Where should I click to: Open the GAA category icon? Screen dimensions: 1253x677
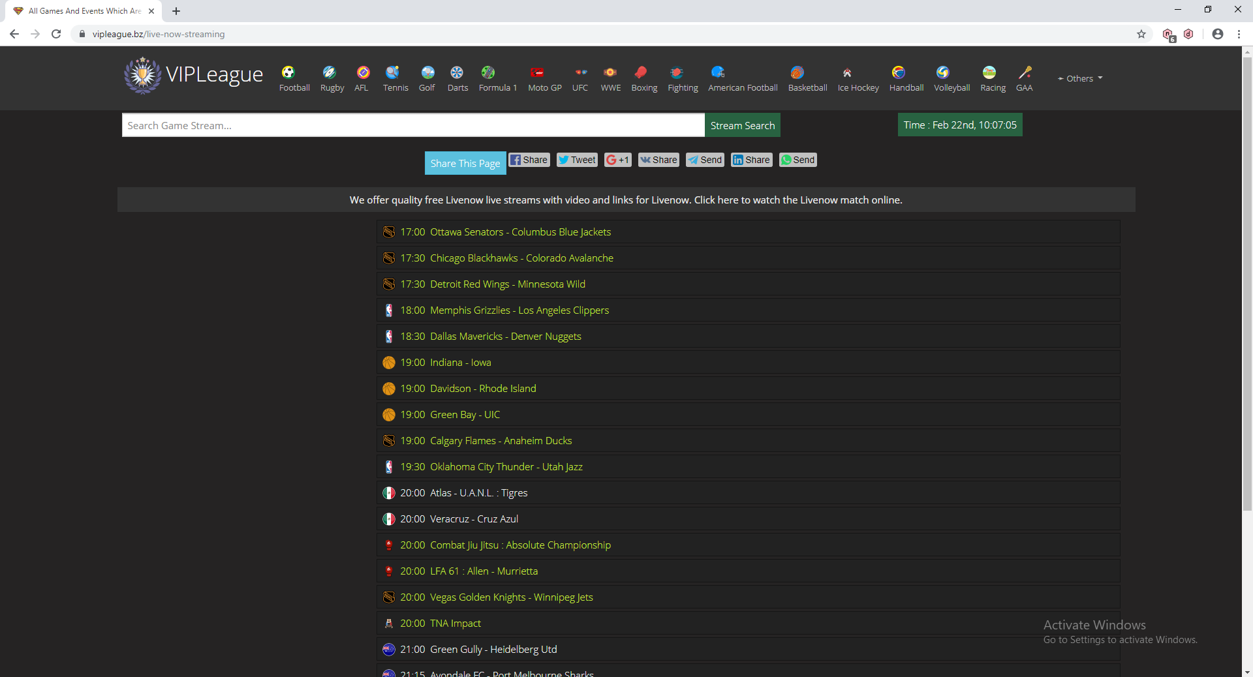(x=1024, y=77)
